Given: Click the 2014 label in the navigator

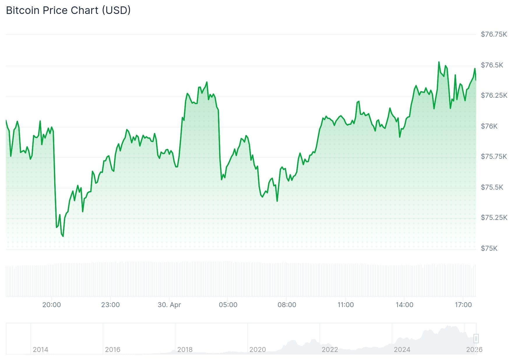Looking at the screenshot, I should click(41, 349).
